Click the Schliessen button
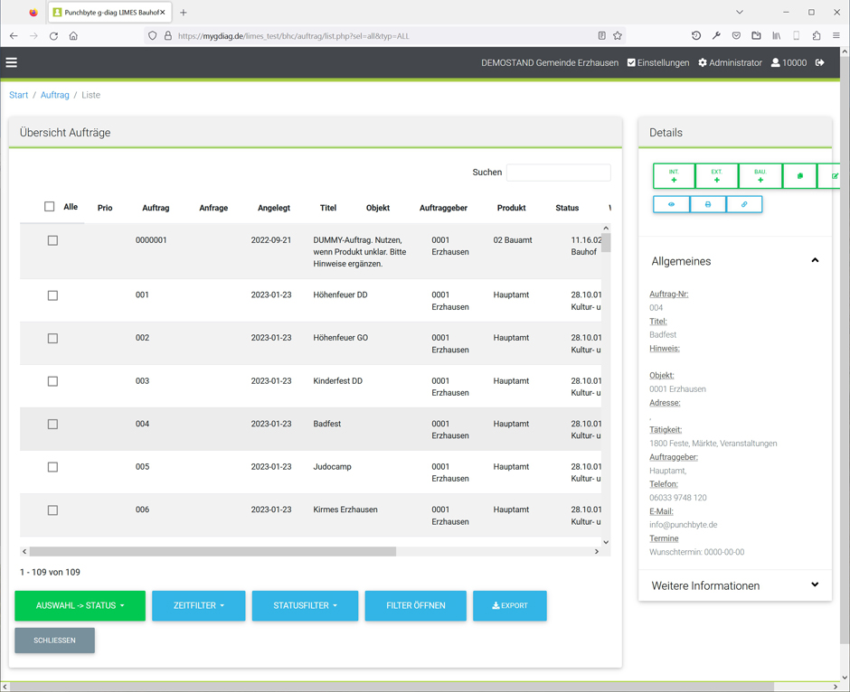The width and height of the screenshot is (850, 692). pyautogui.click(x=55, y=641)
